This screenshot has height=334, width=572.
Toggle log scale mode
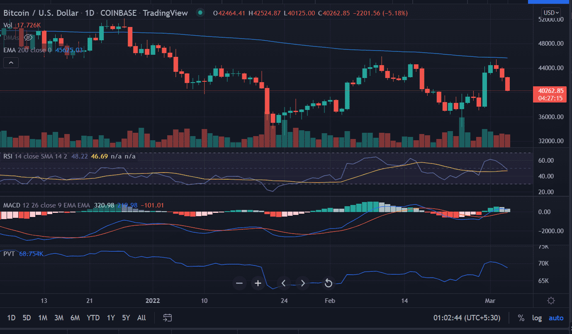coord(537,318)
